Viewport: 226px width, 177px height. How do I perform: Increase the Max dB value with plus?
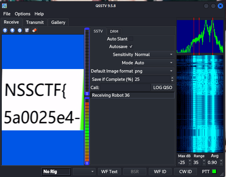coord(189,161)
